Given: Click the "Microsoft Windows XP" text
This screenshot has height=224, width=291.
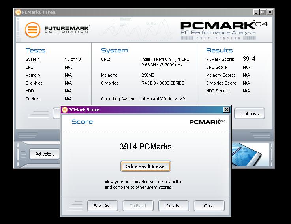Looking at the screenshot, I should (163, 99).
